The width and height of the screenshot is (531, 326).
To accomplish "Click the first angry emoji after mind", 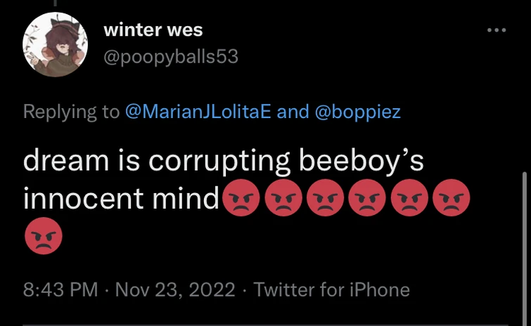I will tap(241, 200).
